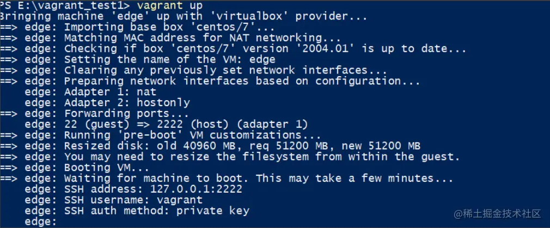Click the 'Adapter 2: hostonly' line
Image resolution: width=550 pixels, height=228 pixels.
[x=126, y=103]
